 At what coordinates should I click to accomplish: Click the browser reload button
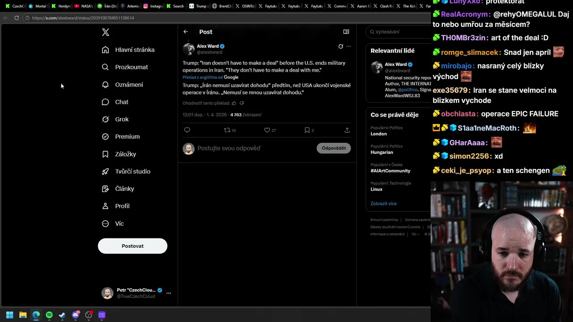[x=17, y=18]
